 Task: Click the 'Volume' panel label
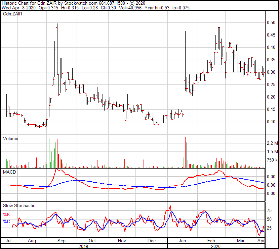10,138
